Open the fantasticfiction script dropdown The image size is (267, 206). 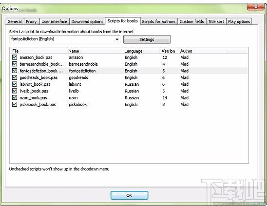(65, 39)
